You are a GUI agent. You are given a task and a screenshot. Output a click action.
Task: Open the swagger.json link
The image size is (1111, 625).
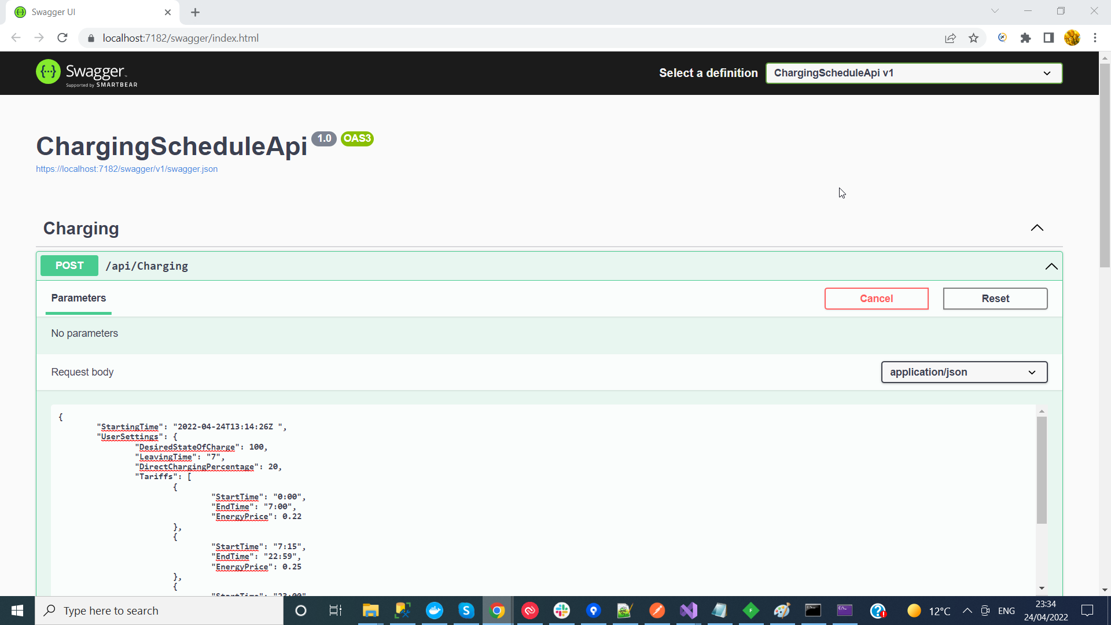click(x=127, y=169)
